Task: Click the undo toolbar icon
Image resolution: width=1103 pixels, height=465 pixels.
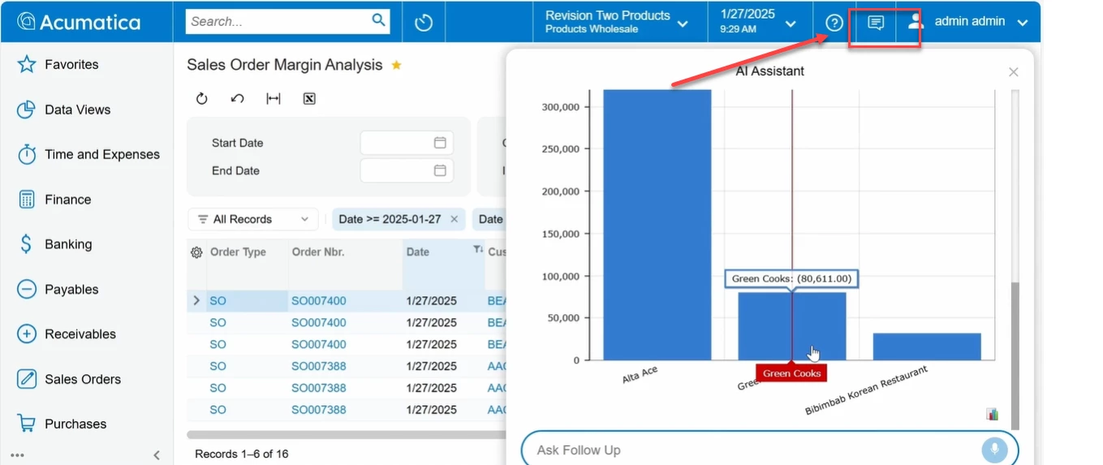Action: point(238,99)
